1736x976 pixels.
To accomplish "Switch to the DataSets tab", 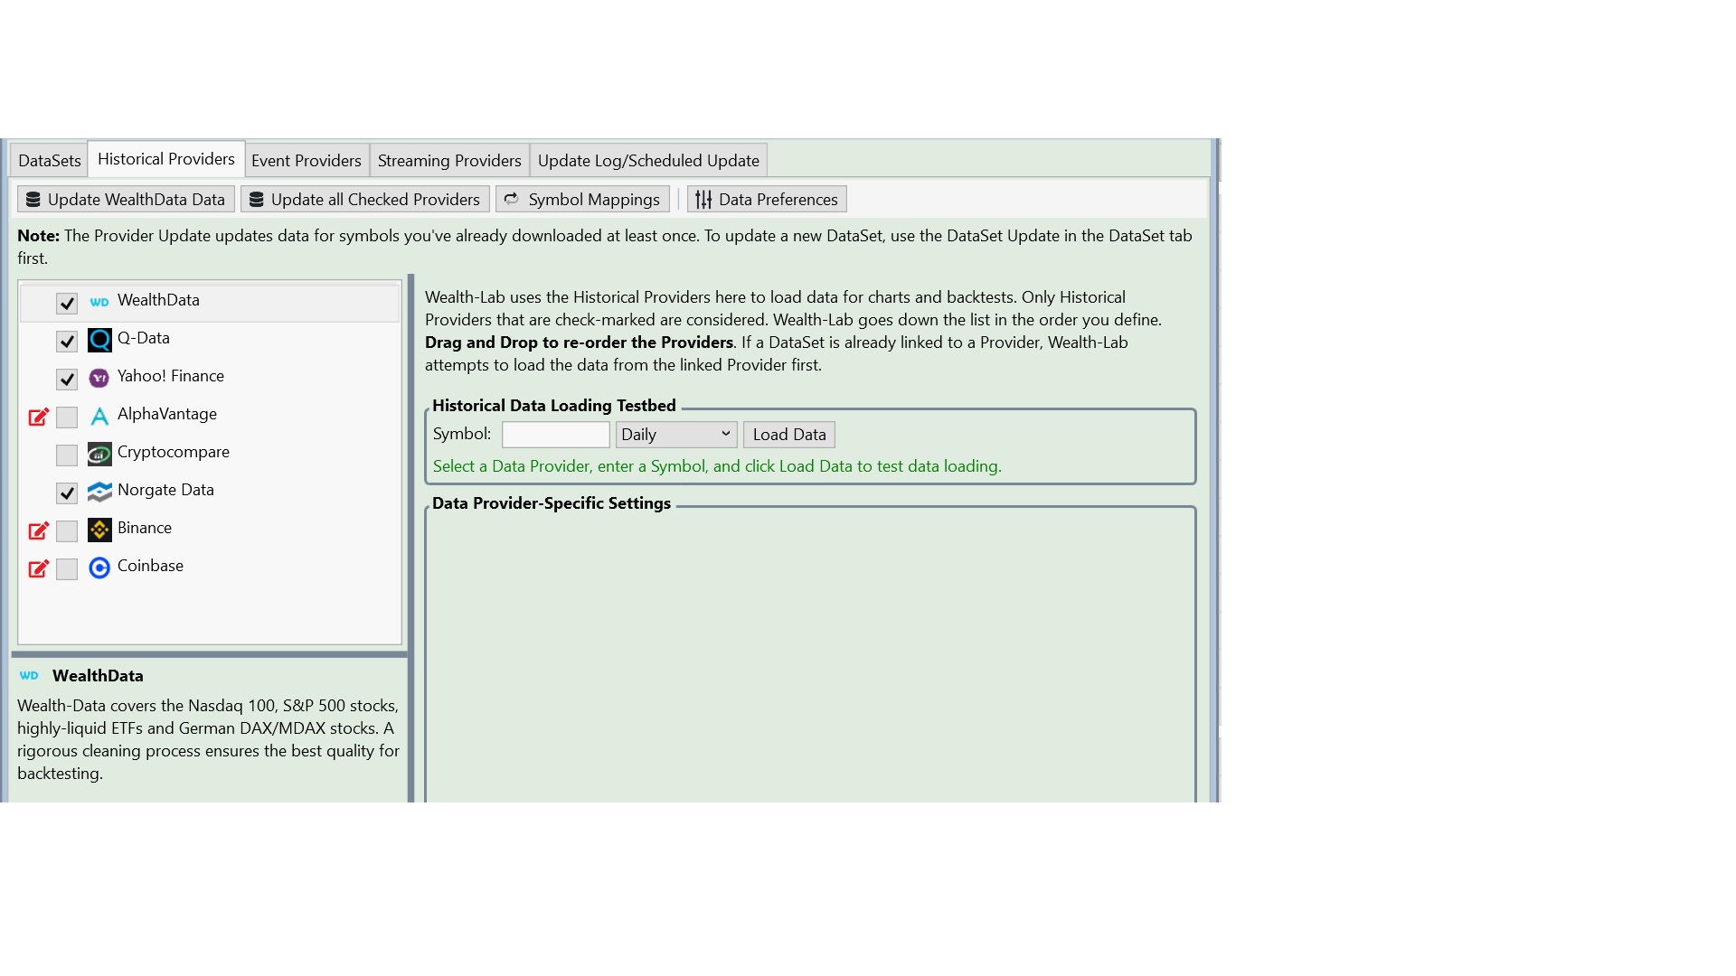I will pos(50,161).
